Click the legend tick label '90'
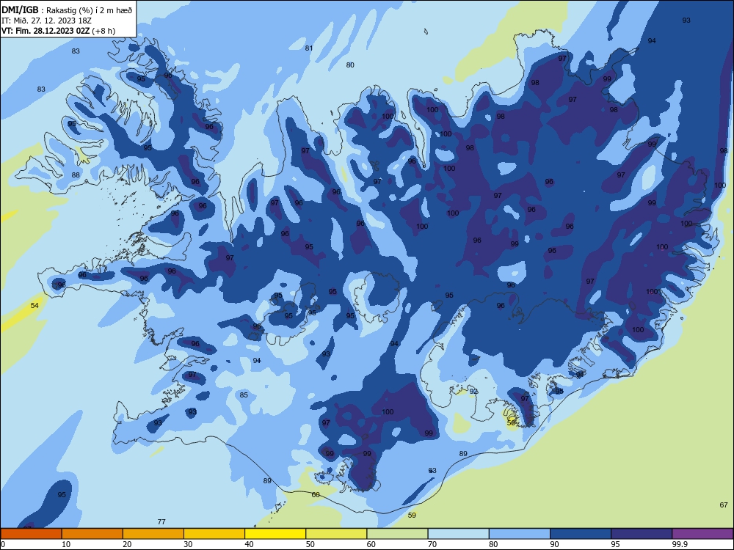 point(554,544)
